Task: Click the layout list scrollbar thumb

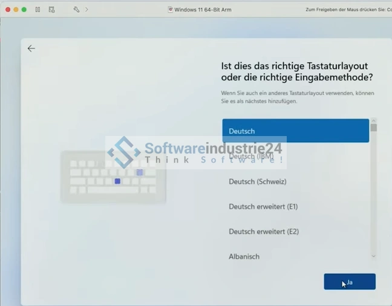Action: [x=373, y=128]
